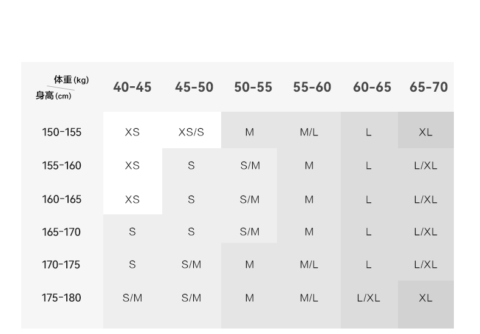
Task: Select the 45-50 weight column header
Action: pos(194,87)
